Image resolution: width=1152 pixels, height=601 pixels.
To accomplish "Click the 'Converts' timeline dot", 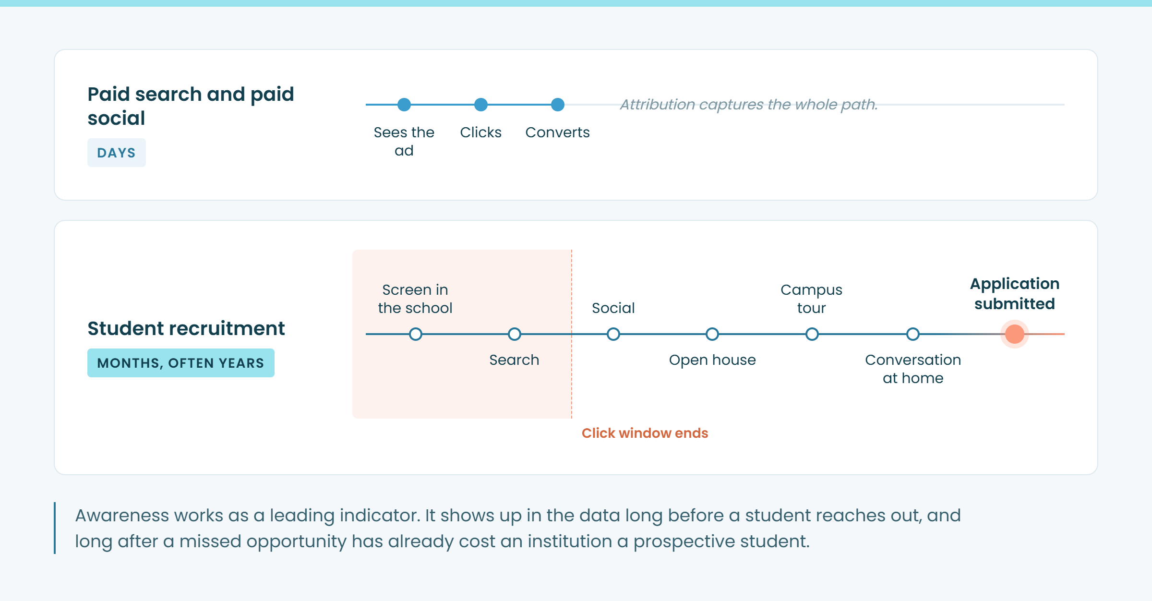I will (x=558, y=105).
